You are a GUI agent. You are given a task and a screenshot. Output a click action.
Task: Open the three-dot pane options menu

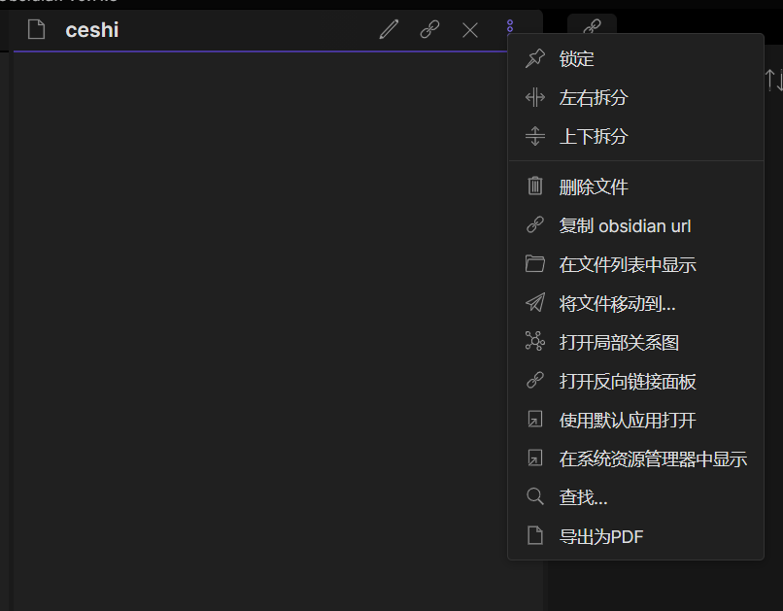coord(510,27)
